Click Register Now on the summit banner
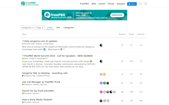The height and width of the screenshot is (105, 169). (117, 15)
